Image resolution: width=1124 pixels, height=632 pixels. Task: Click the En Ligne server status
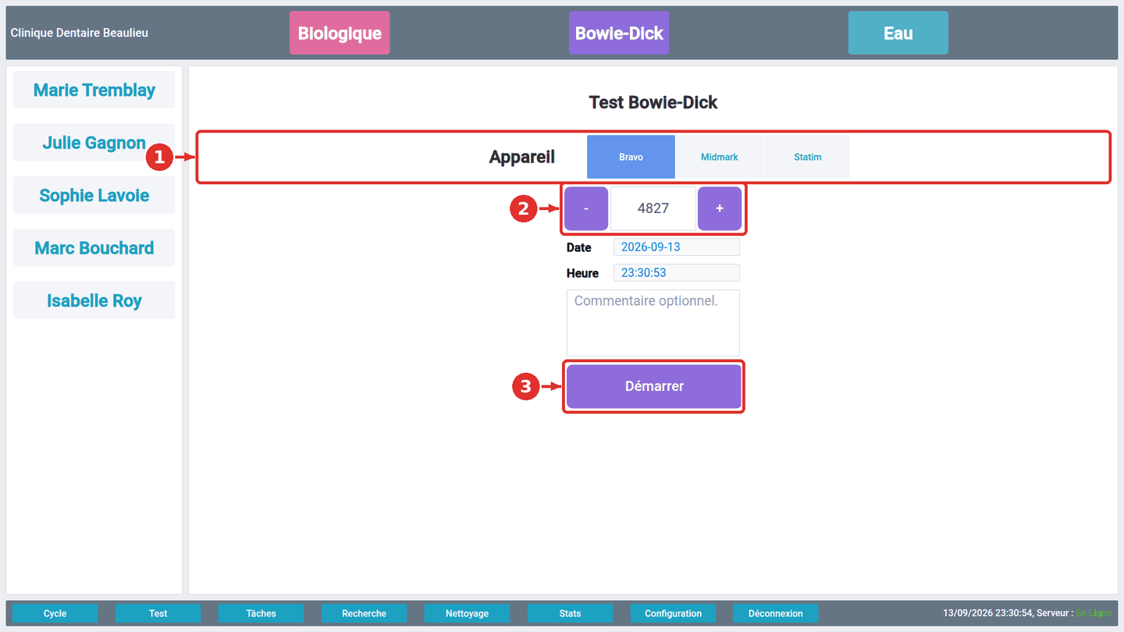tap(1094, 613)
